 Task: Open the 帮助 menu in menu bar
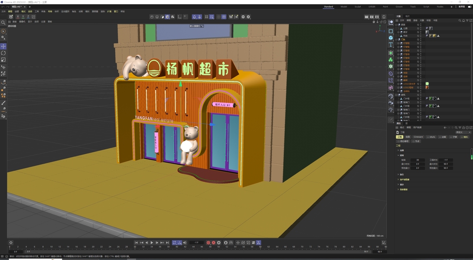(122, 11)
